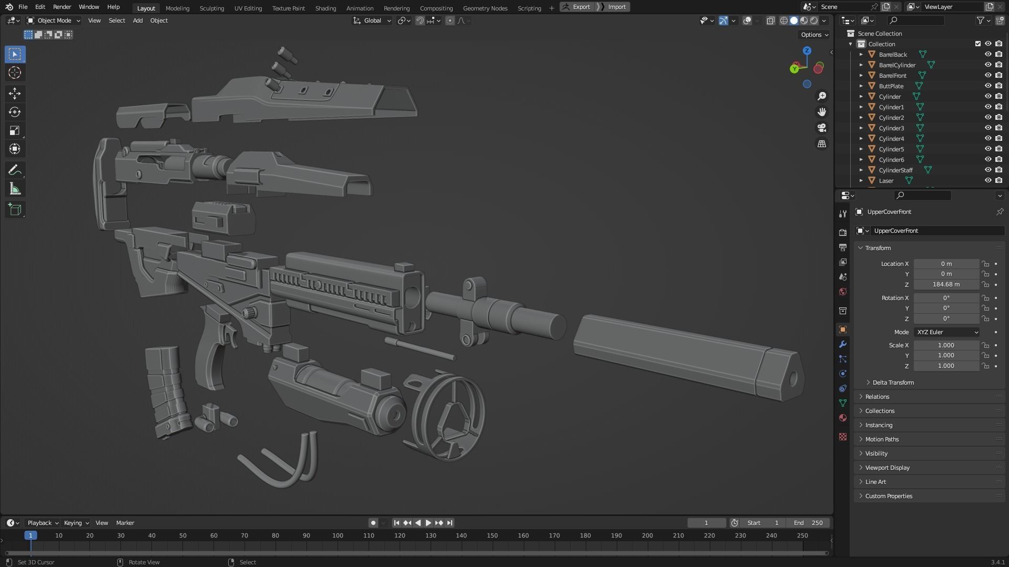Image resolution: width=1009 pixels, height=567 pixels.
Task: Click the Location Z value field
Action: coord(946,284)
